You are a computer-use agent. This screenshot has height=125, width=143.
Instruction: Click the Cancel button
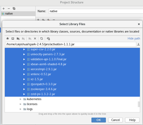click(115, 120)
